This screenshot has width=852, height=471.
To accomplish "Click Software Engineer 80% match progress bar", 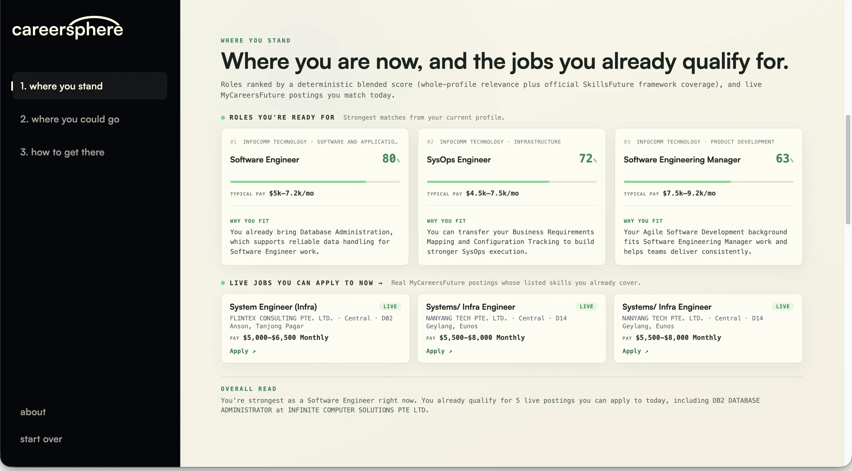I will (315, 182).
